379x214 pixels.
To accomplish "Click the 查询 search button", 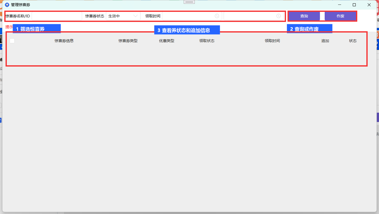I will pyautogui.click(x=304, y=16).
